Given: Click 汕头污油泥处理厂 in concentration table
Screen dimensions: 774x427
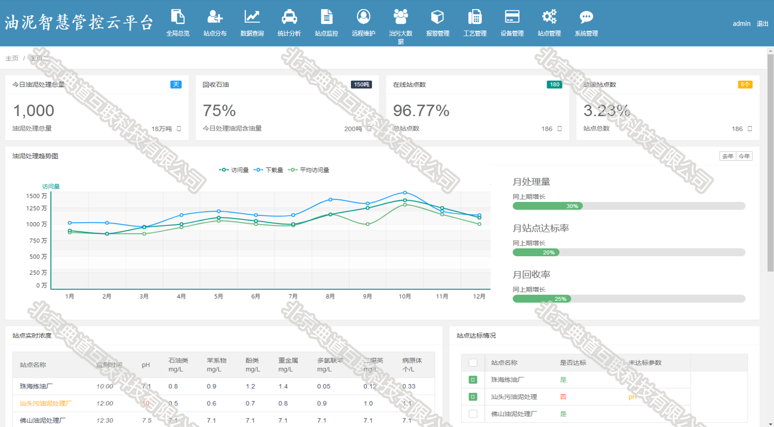Looking at the screenshot, I should click(45, 403).
